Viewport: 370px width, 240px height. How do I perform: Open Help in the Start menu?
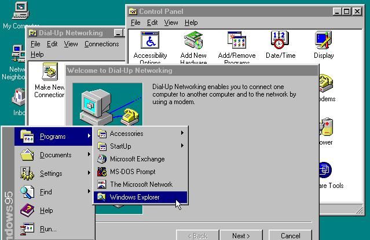53,211
